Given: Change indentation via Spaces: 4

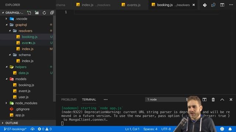Looking at the screenshot, I should click(x=150, y=129).
